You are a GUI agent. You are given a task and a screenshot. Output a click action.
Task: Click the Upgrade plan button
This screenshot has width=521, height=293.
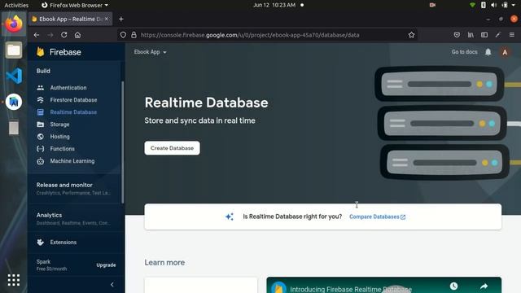point(106,265)
